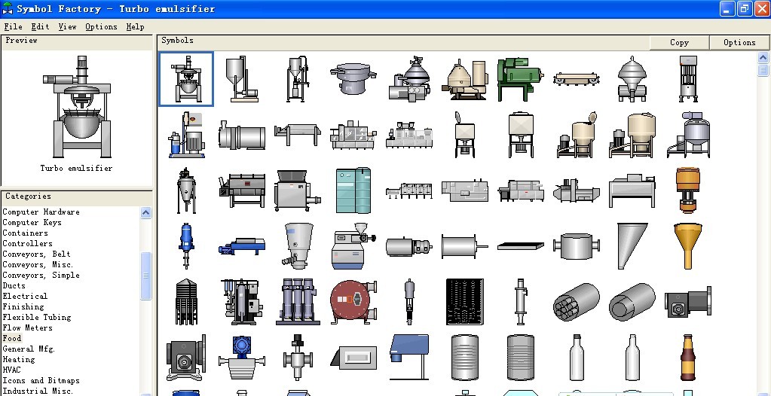Image resolution: width=771 pixels, height=396 pixels.
Task: Pick the flat black tray symbol
Action: [520, 245]
